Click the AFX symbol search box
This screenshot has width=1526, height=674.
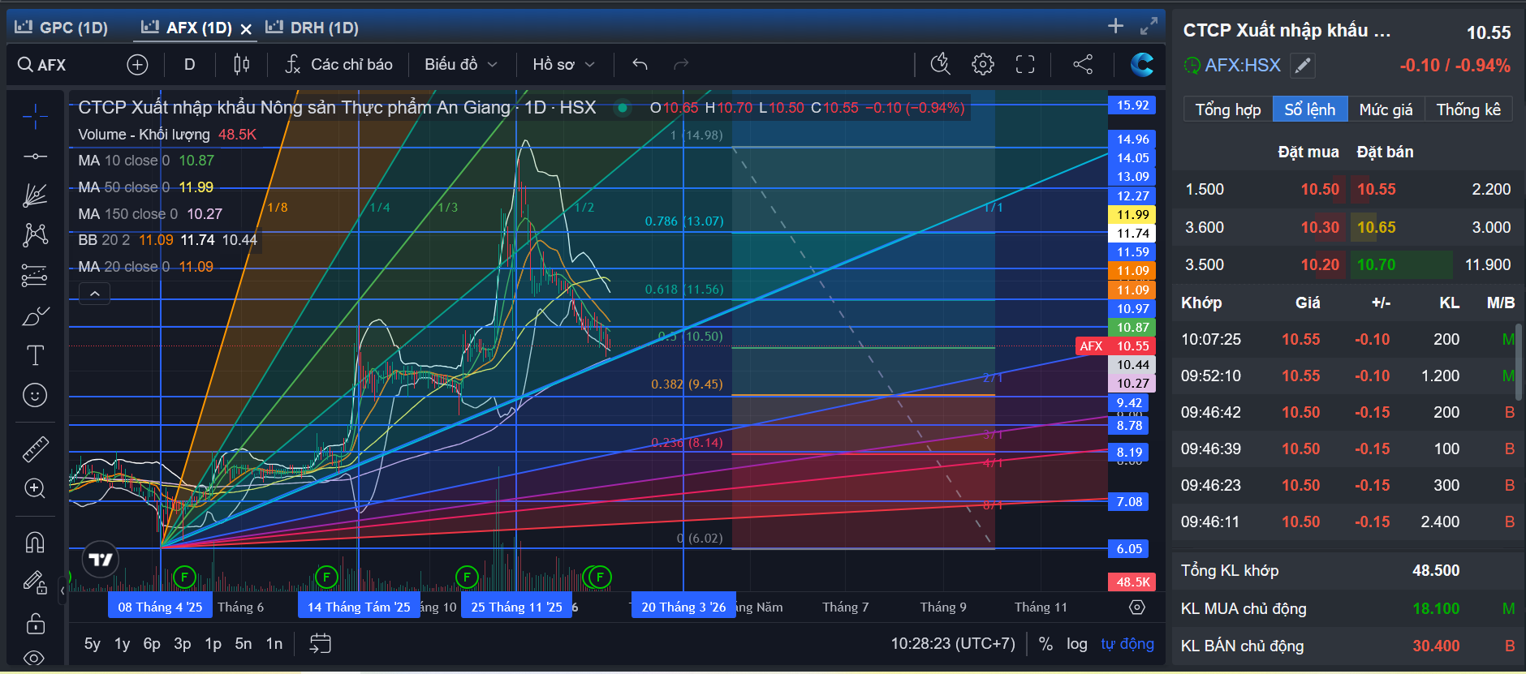click(44, 65)
